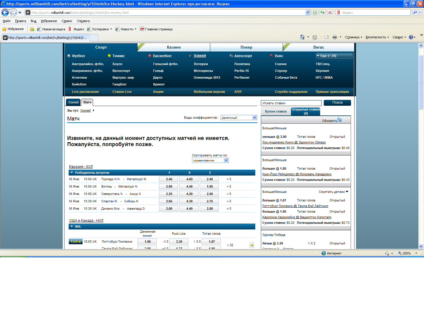Click Спрятать детали to hide bet details
Image resolution: width=424 pixels, height=334 pixels.
[x=334, y=192]
